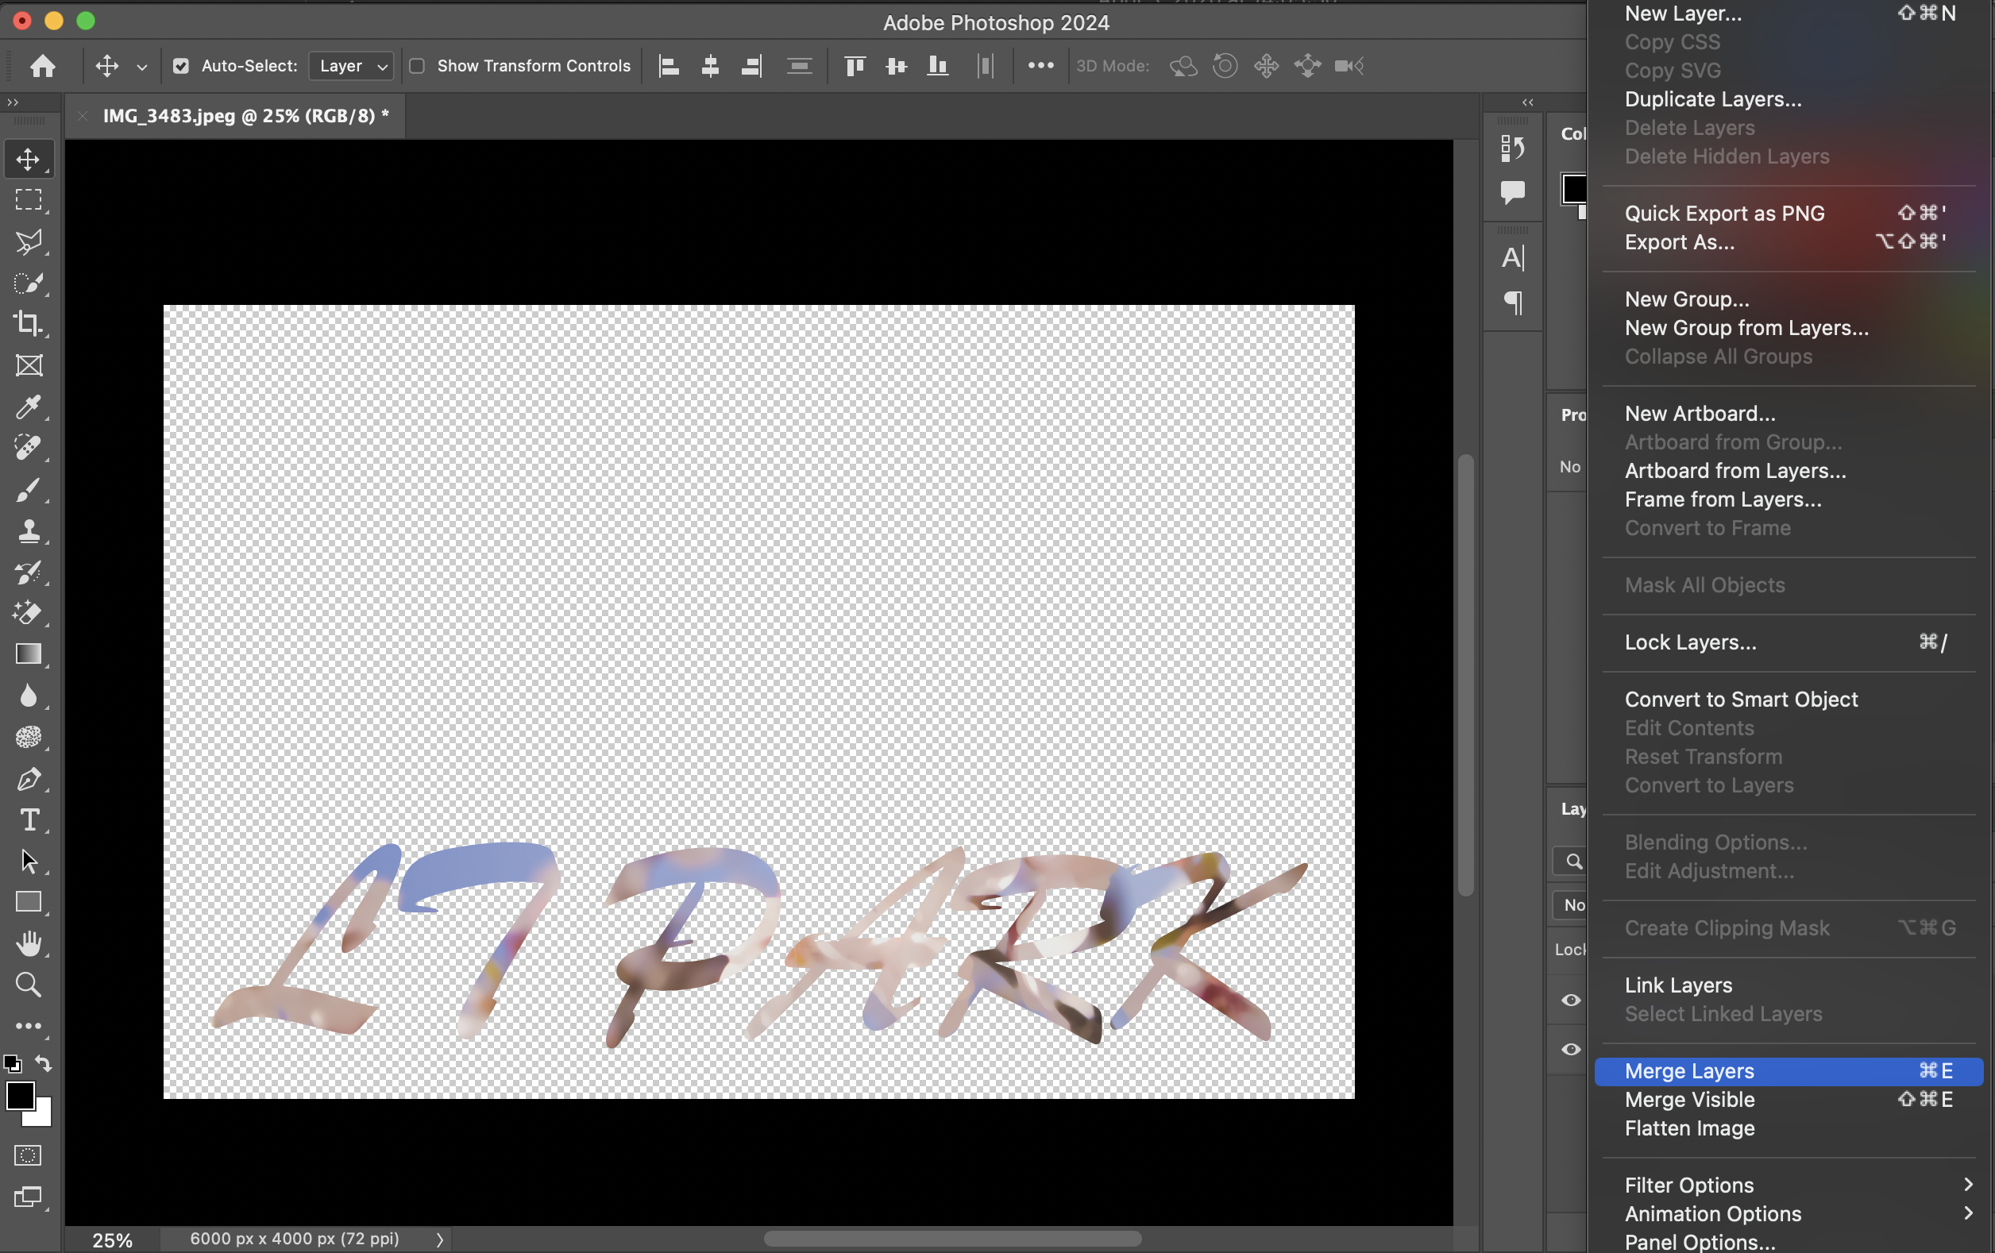Choose Flatten Image menu item

point(1689,1128)
